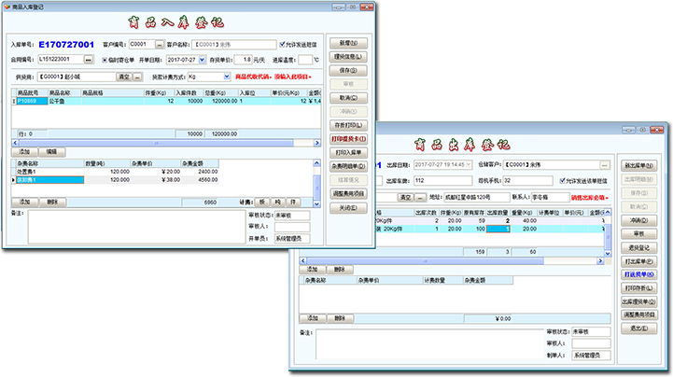Click the 打出库单 button in outbound window
This screenshot has height=377, width=673.
point(638,261)
